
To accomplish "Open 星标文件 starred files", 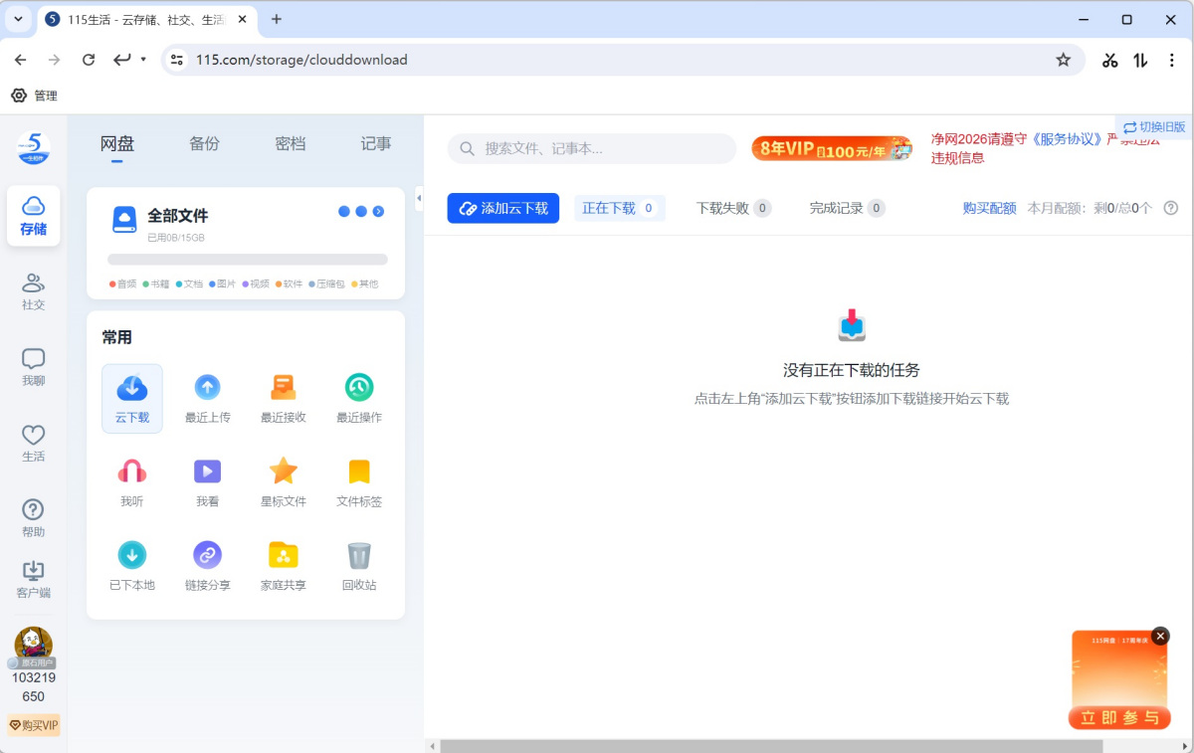I will pyautogui.click(x=283, y=473).
